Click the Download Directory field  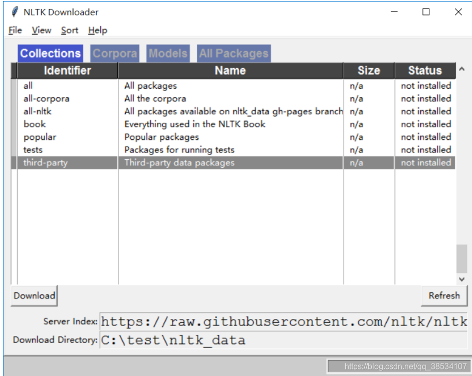(x=283, y=340)
